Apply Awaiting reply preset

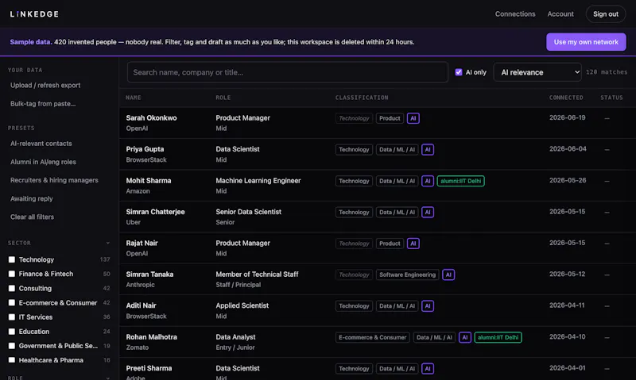click(x=32, y=198)
